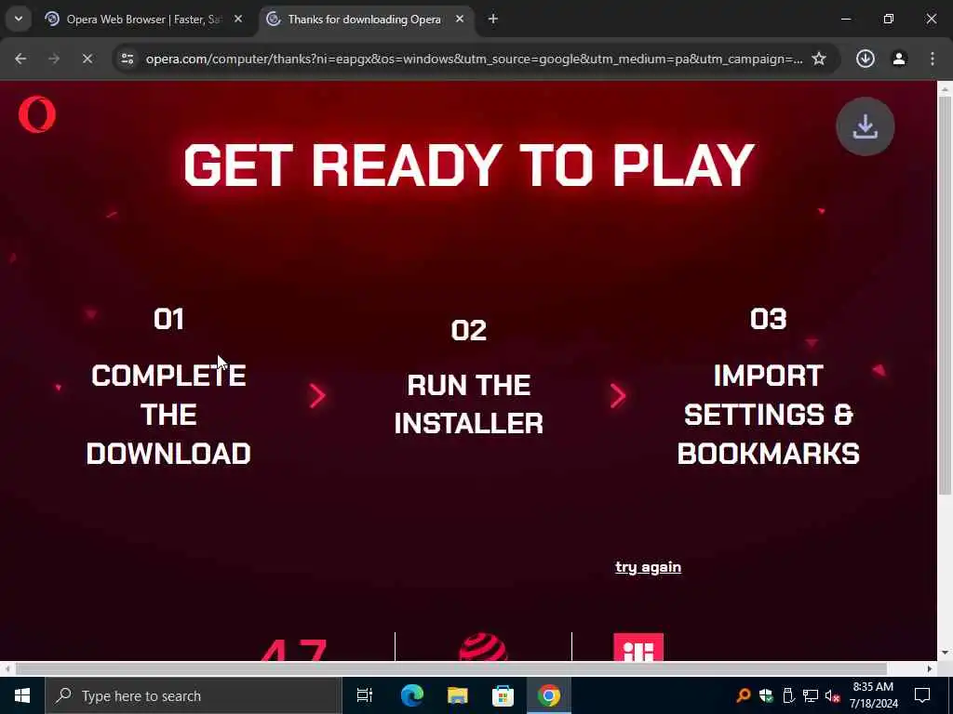953x714 pixels.
Task: Click the pink arrow after Complete the Download
Action: coord(316,396)
